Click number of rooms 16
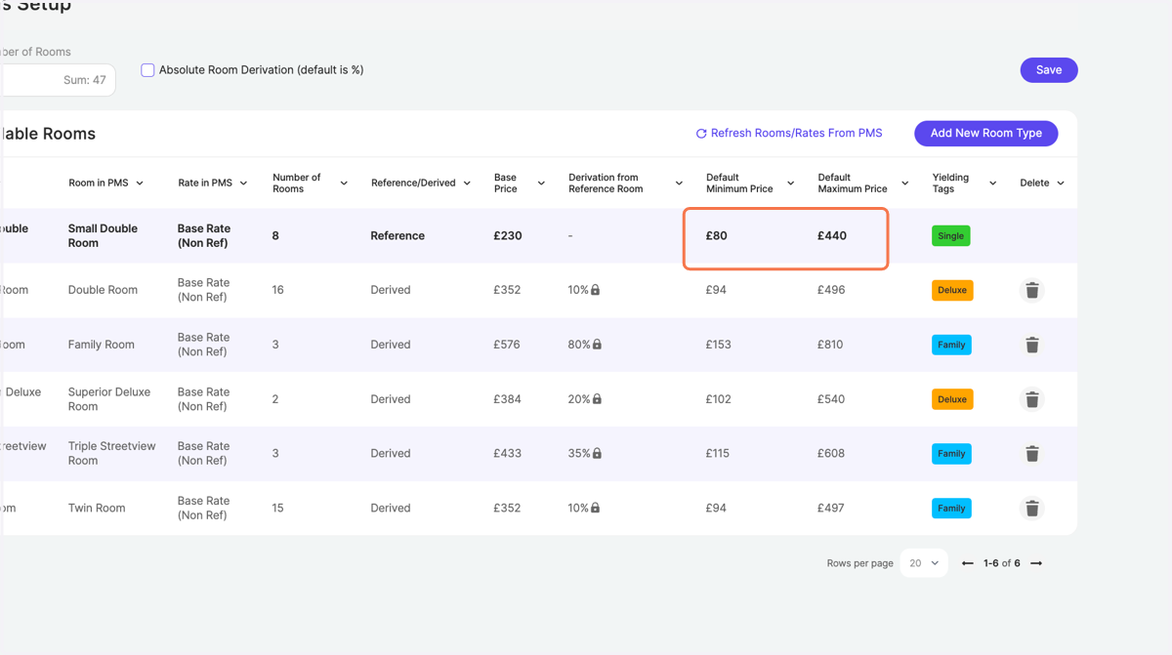The height and width of the screenshot is (655, 1172). (278, 290)
